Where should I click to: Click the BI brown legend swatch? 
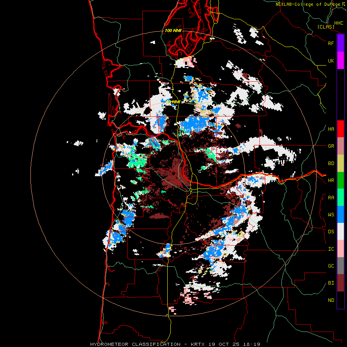coord(340,283)
